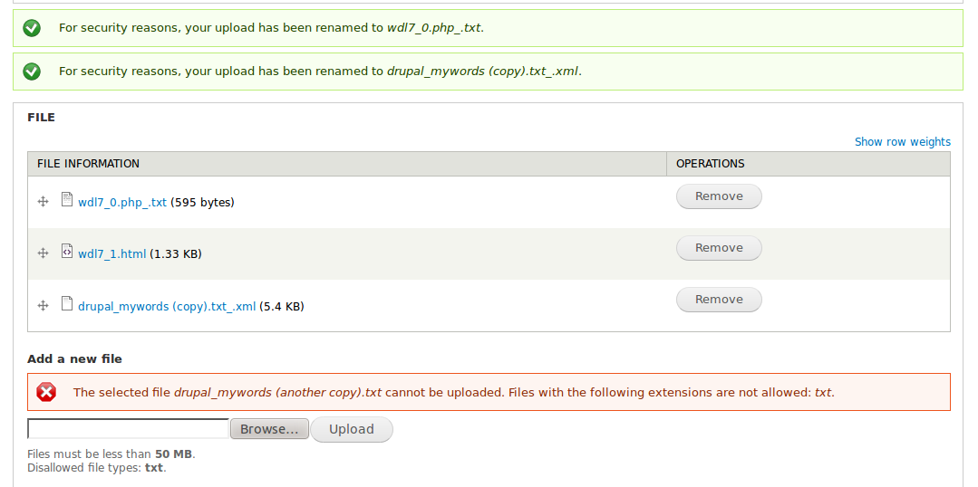
Task: Click the text file icon for wdl7_0.php_.txt
Action: (x=67, y=199)
